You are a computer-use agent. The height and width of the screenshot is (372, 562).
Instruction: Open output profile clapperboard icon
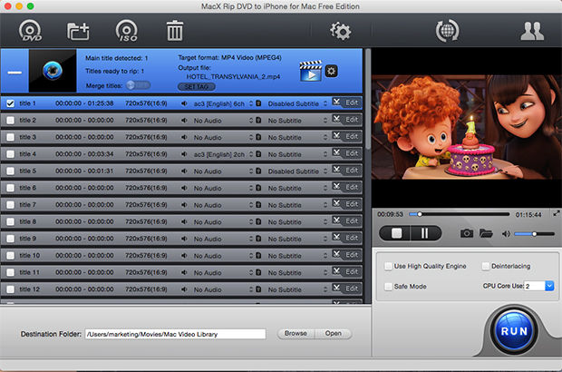pyautogui.click(x=310, y=71)
